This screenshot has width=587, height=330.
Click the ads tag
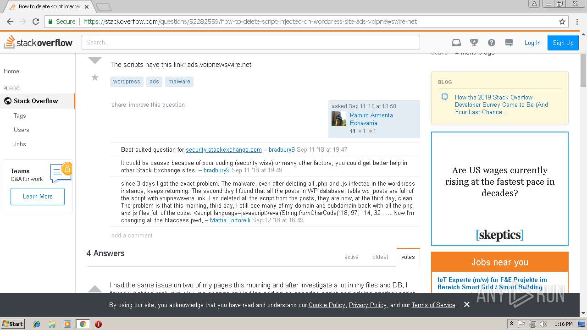pyautogui.click(x=154, y=82)
